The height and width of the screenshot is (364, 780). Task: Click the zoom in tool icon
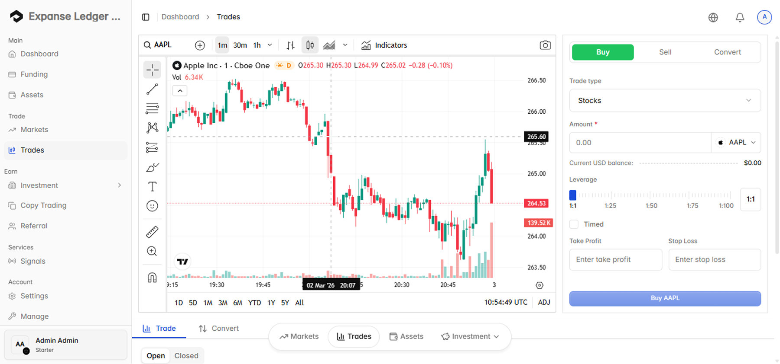point(152,251)
